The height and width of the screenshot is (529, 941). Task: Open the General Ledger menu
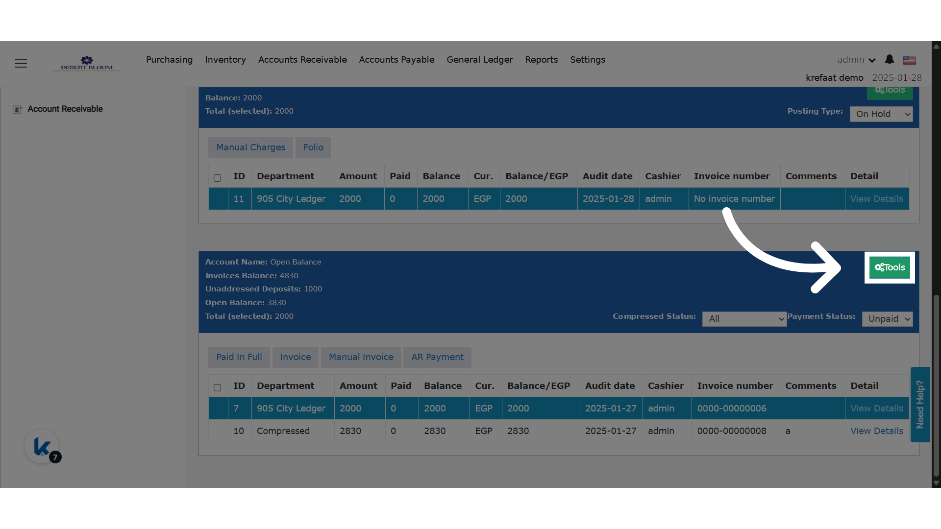[x=479, y=60]
